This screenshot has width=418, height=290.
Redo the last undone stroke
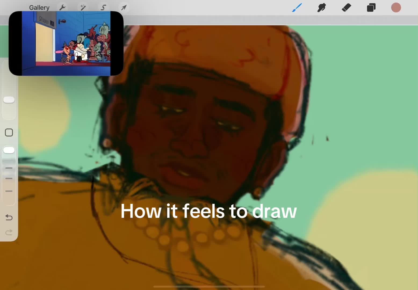9,232
